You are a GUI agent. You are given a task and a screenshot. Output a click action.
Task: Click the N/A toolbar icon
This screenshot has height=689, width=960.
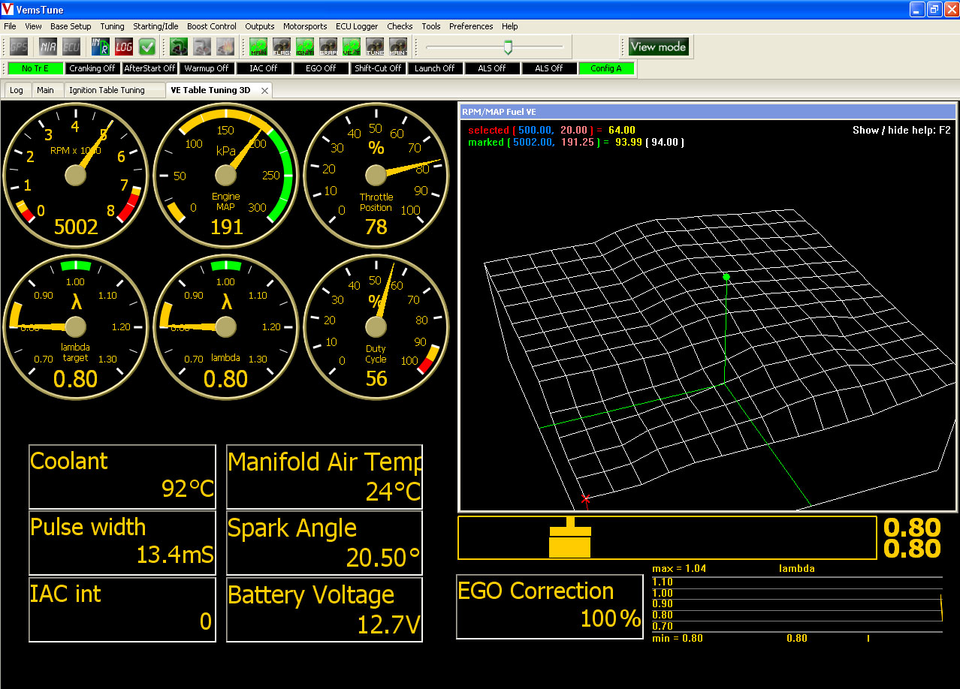click(x=48, y=47)
